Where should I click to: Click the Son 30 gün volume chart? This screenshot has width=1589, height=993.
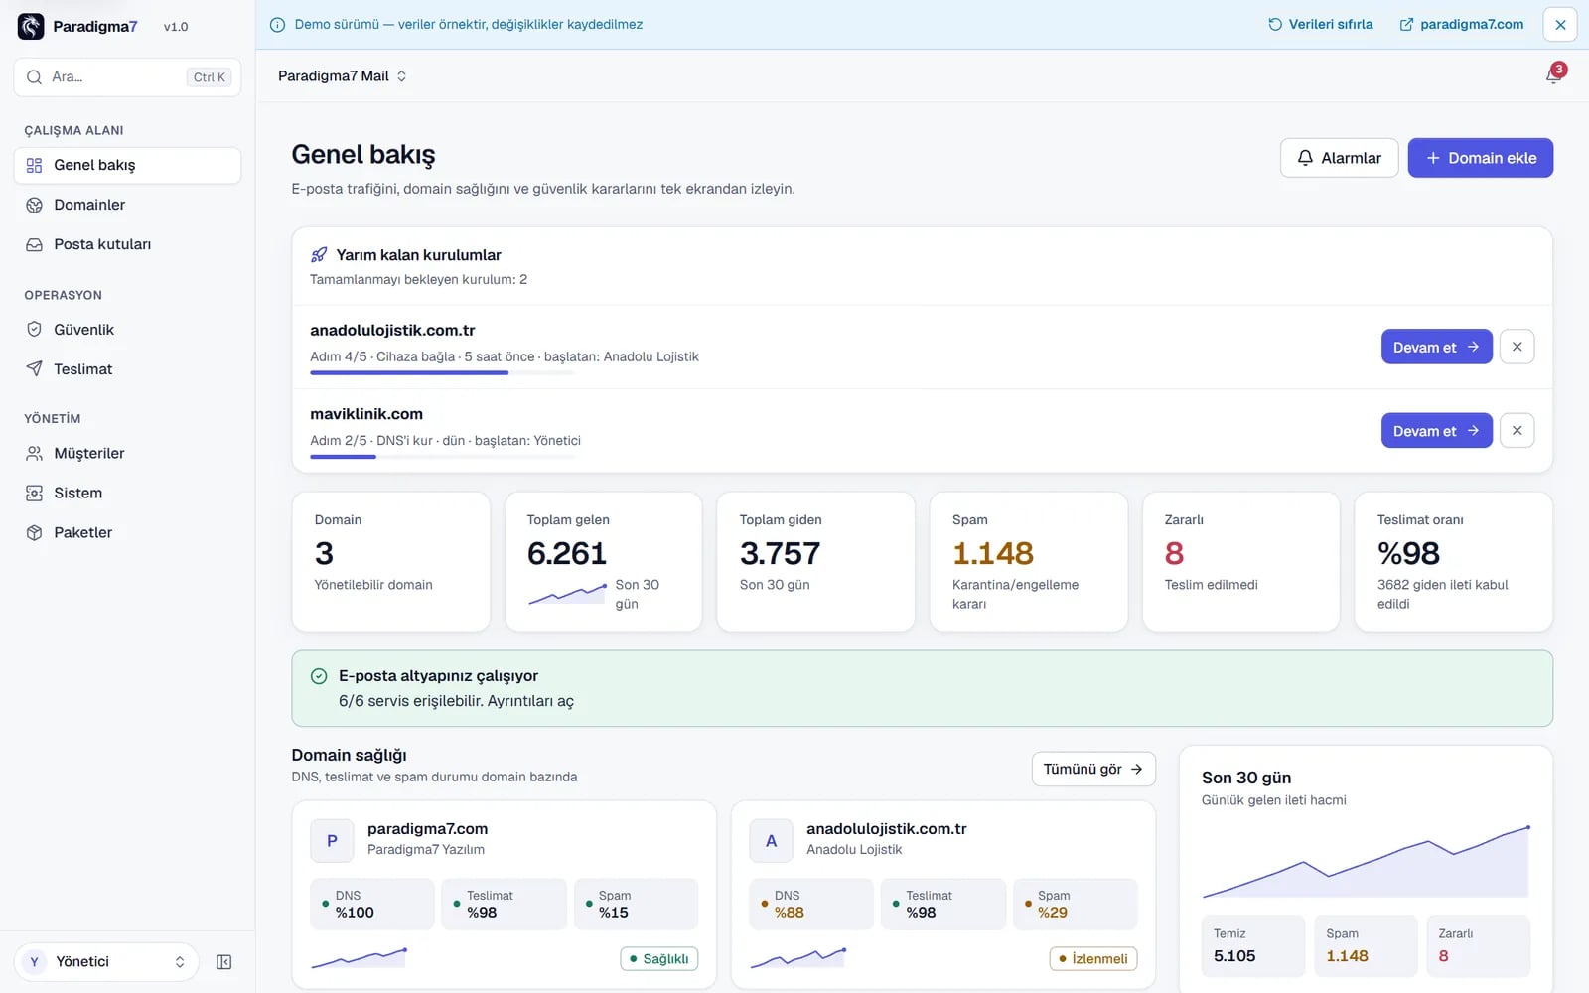pos(1366,861)
